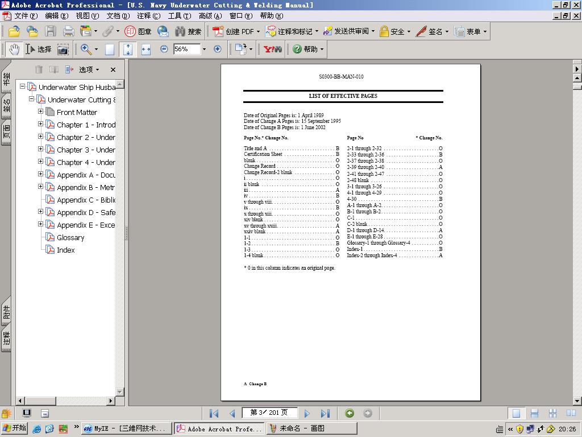Click the page number field

click(x=269, y=413)
